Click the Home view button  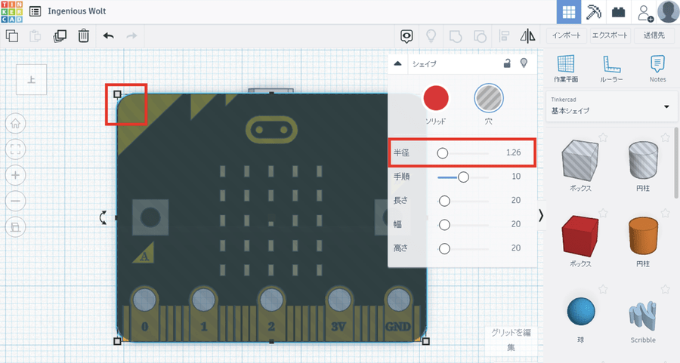16,124
